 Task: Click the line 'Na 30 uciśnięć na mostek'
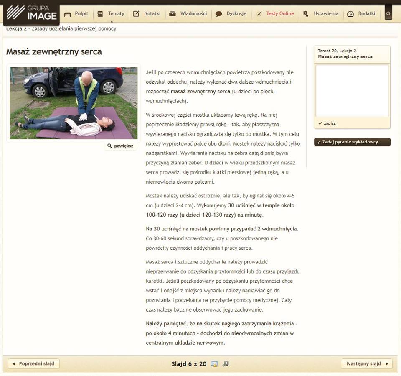pos(222,229)
